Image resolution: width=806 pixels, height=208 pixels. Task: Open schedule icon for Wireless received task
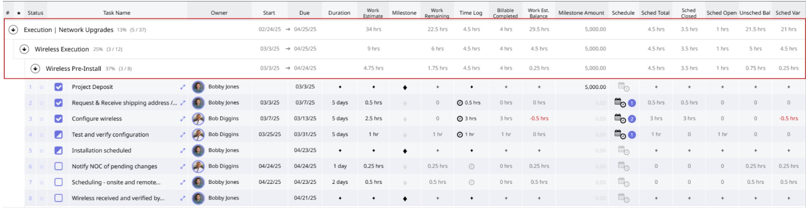[x=623, y=198]
